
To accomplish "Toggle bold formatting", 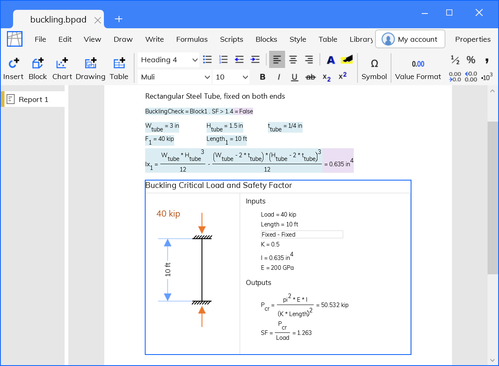I will 263,77.
